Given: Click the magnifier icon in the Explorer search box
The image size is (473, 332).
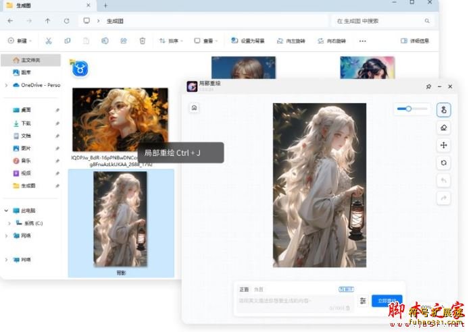Looking at the screenshot, I should (x=427, y=21).
